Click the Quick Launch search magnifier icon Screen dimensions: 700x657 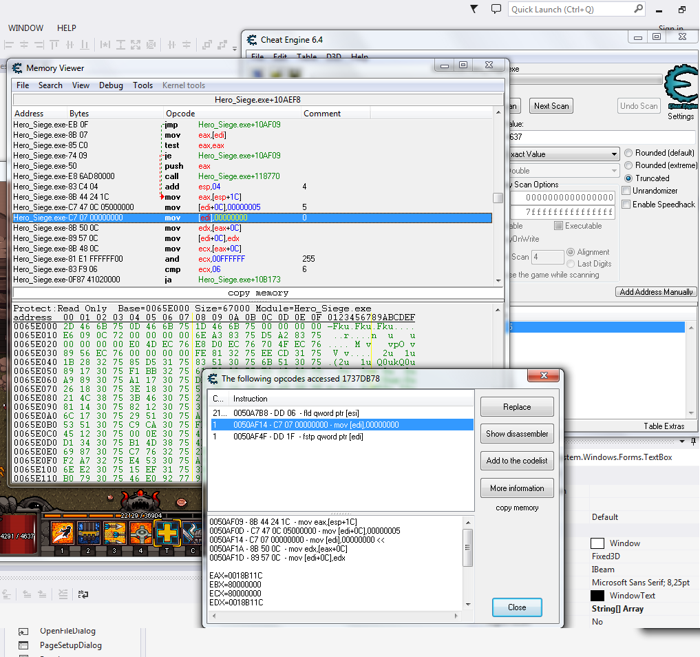(x=638, y=9)
